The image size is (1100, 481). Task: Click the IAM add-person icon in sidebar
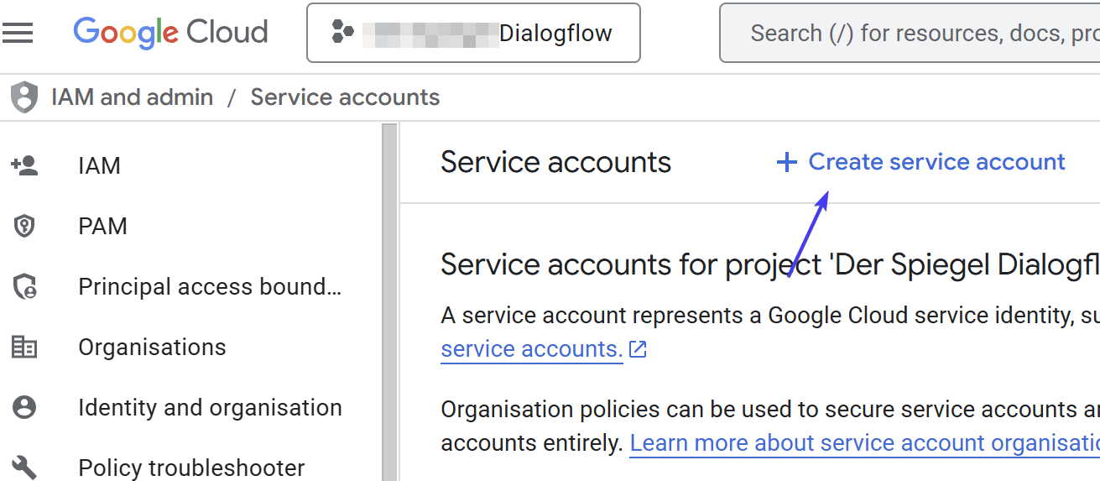(x=24, y=165)
